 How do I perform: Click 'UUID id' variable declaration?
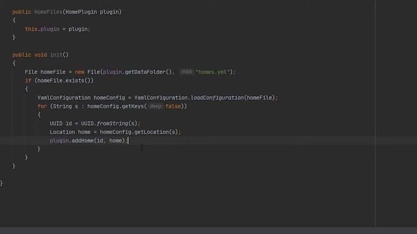61,123
